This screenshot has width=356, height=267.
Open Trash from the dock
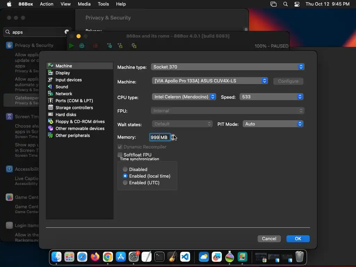299,256
